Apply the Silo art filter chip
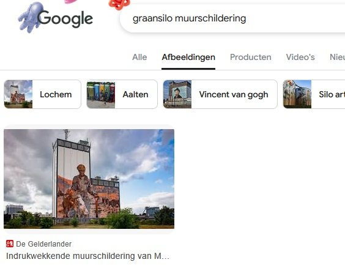Viewport: 345px width, 265px height. tap(314, 94)
